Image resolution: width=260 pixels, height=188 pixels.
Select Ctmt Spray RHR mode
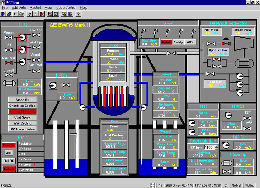(23, 117)
